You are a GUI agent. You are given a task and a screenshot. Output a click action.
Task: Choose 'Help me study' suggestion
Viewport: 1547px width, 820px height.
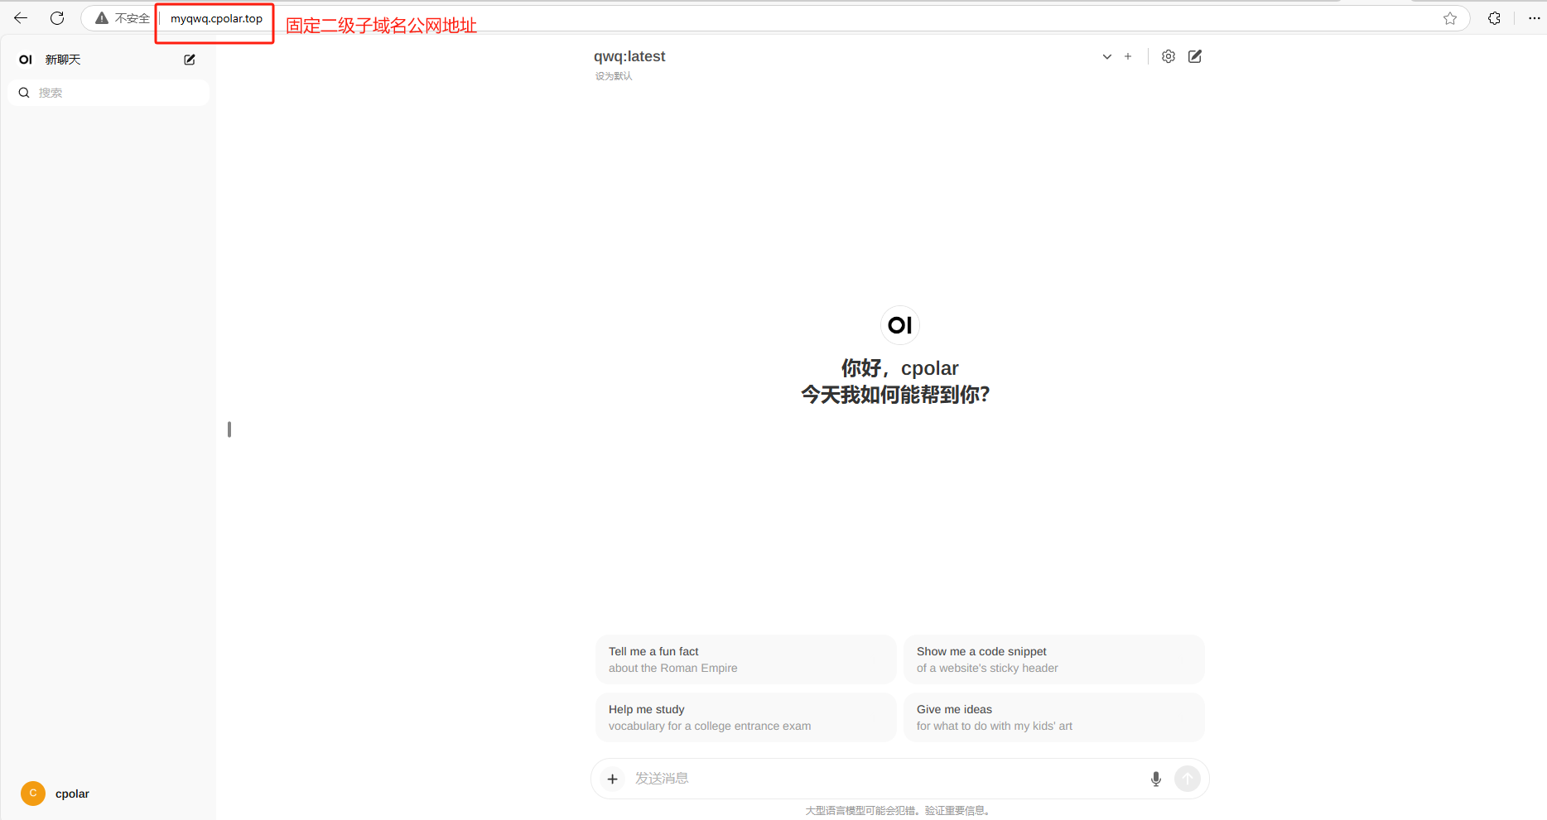[x=745, y=717]
